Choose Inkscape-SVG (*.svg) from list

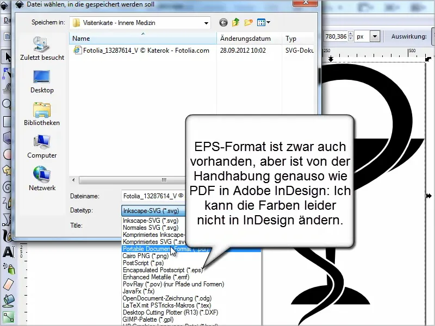151,221
